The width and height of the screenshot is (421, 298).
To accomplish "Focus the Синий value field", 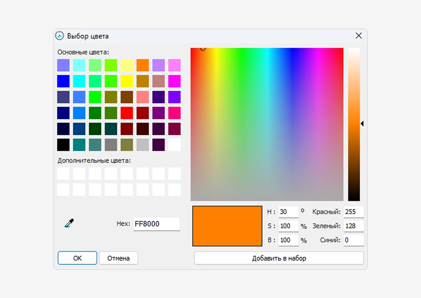I will (x=353, y=240).
